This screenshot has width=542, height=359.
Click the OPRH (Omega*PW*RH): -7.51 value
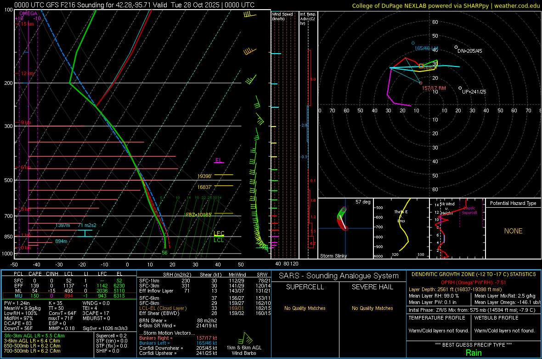point(473,282)
